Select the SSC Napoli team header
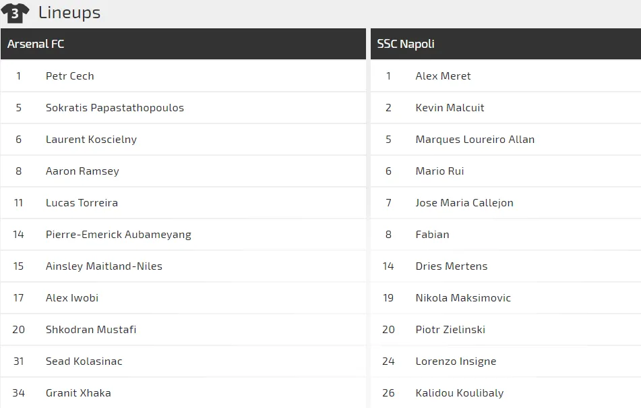Image resolution: width=641 pixels, height=408 pixels. click(x=406, y=44)
